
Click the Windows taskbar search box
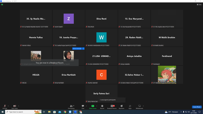[x=23, y=112]
